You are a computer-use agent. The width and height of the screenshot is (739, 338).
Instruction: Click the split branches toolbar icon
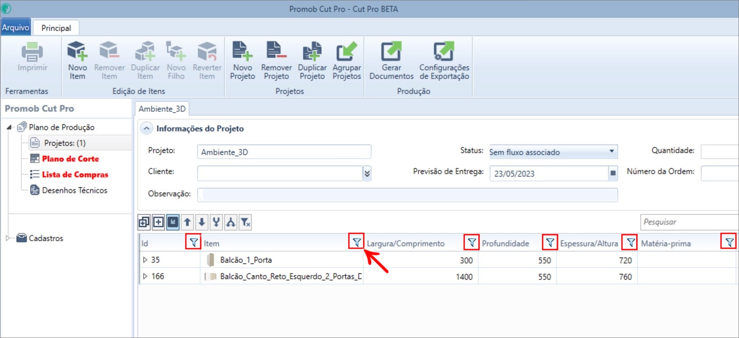point(231,222)
